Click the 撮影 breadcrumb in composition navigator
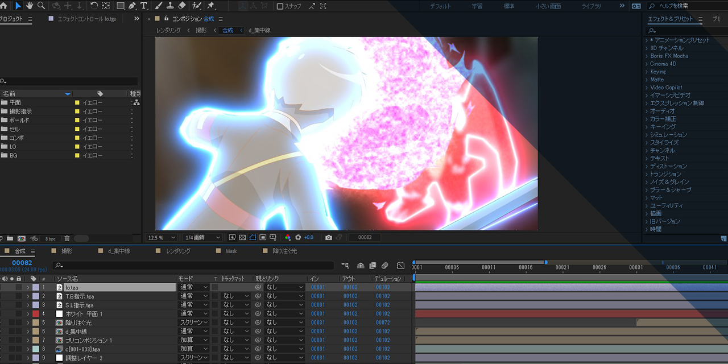 [x=201, y=30]
